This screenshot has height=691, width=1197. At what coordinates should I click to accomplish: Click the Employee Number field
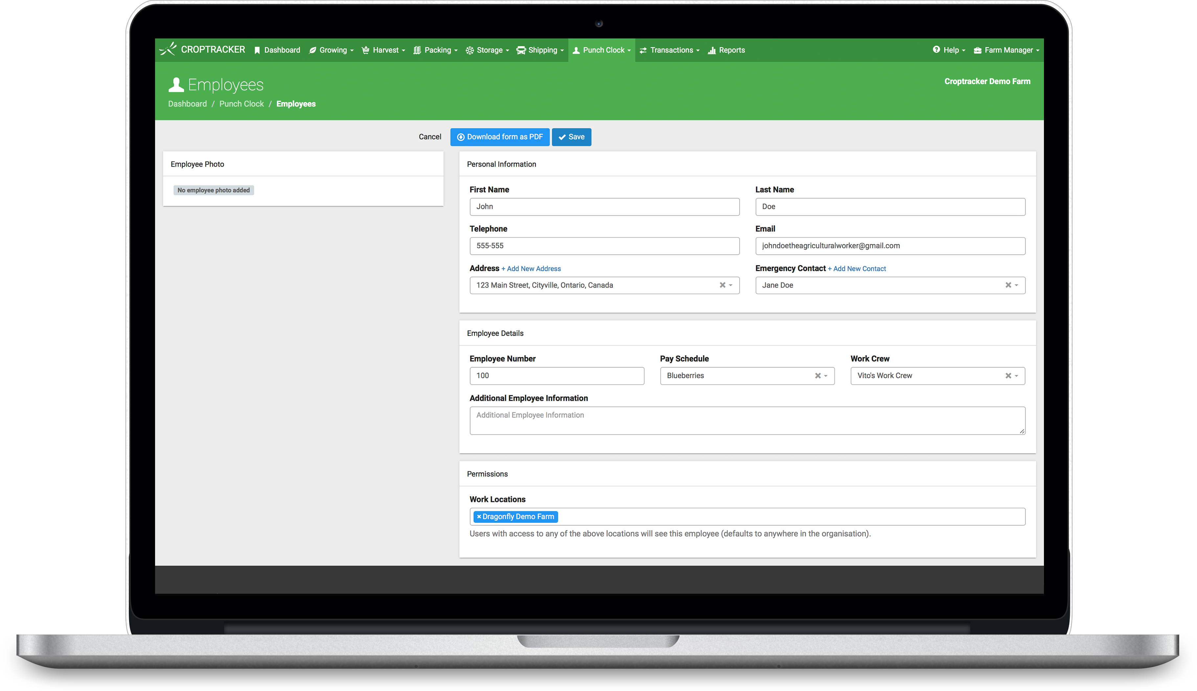557,376
